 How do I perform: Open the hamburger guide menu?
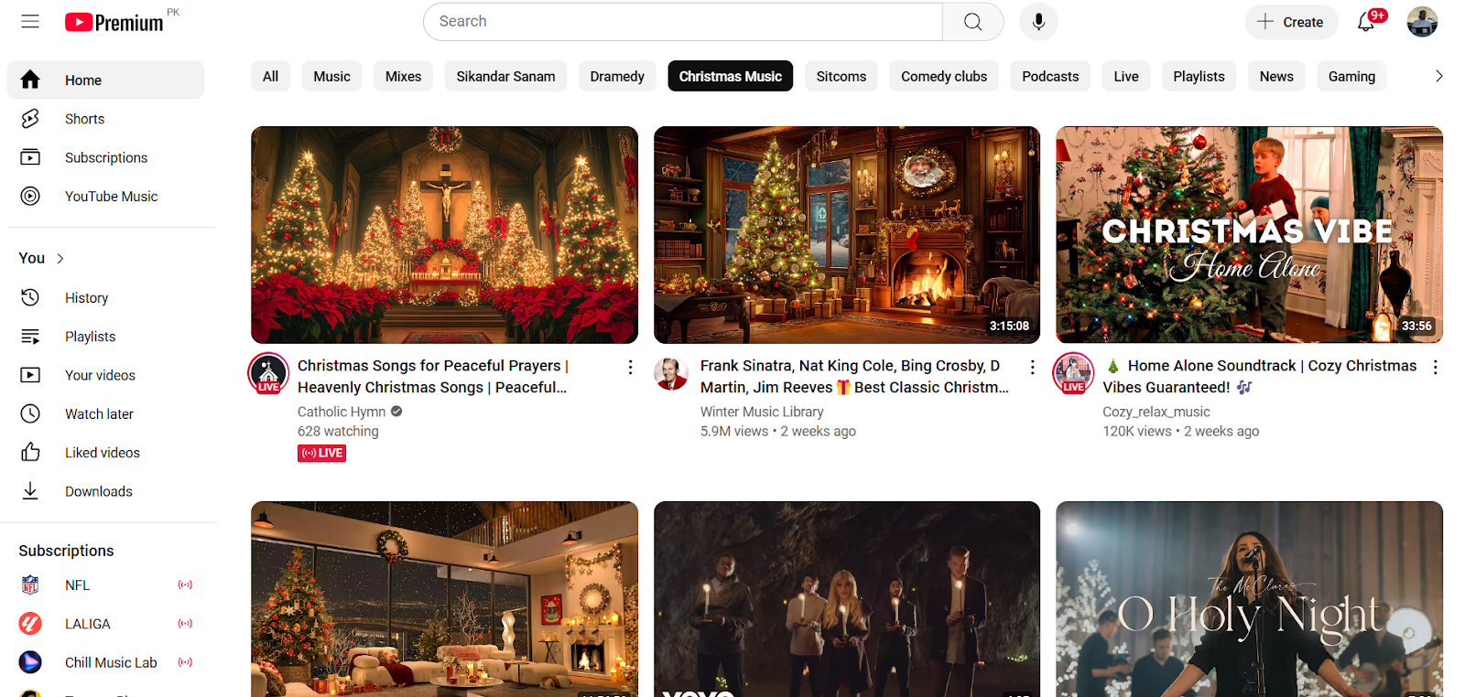click(x=30, y=21)
